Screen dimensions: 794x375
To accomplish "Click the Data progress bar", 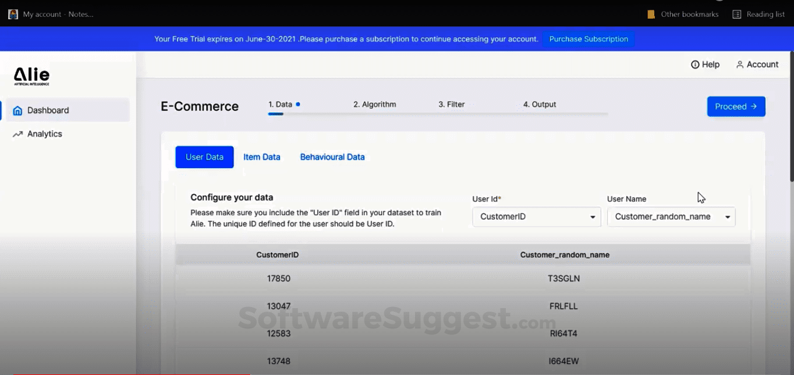I will (x=277, y=115).
